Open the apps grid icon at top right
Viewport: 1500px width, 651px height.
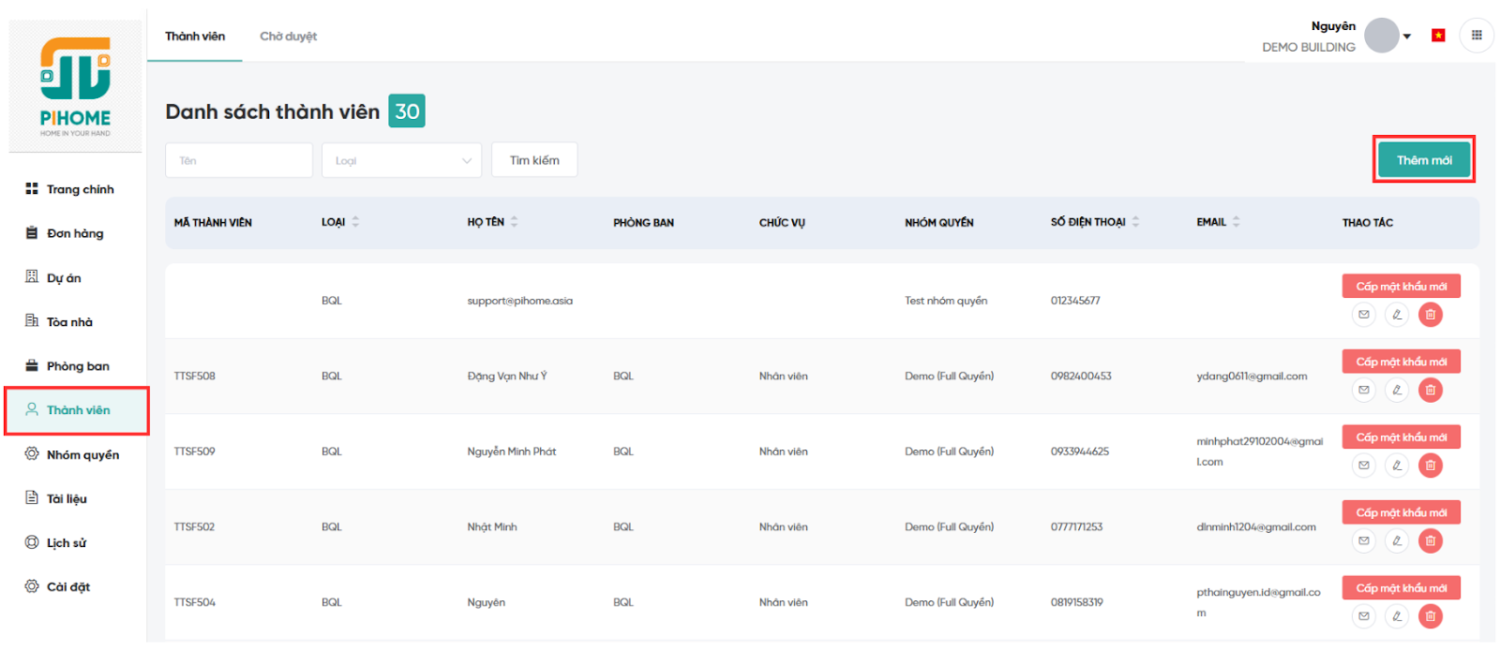point(1477,36)
